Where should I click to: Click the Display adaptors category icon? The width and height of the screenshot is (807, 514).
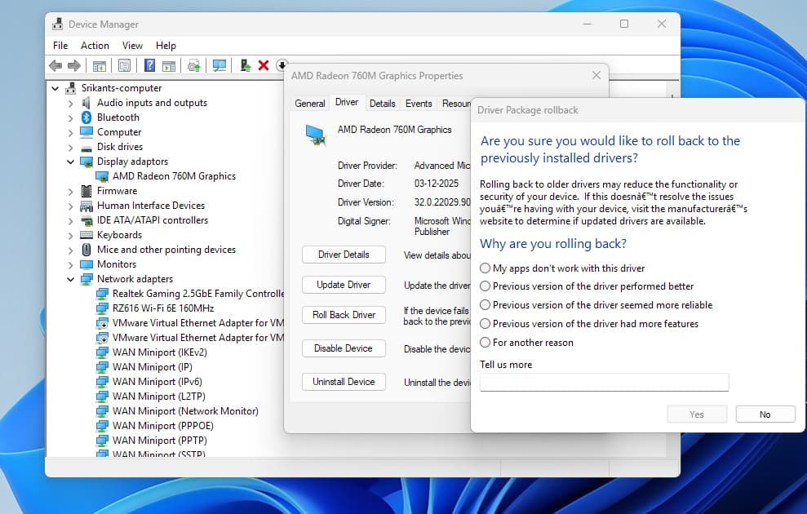point(86,162)
